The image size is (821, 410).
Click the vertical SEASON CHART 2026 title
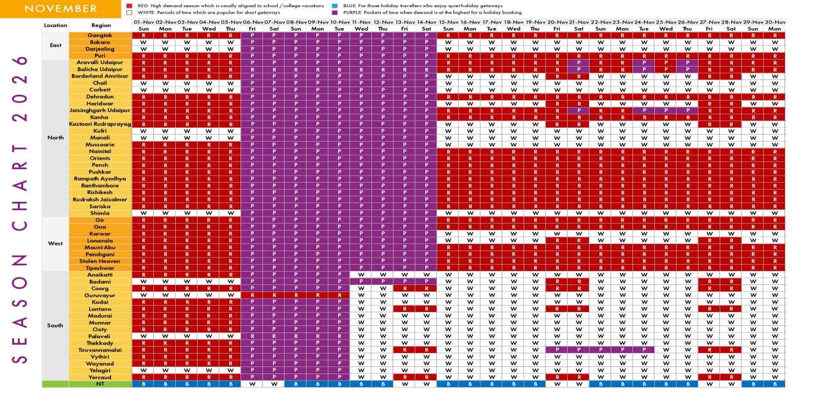point(21,208)
